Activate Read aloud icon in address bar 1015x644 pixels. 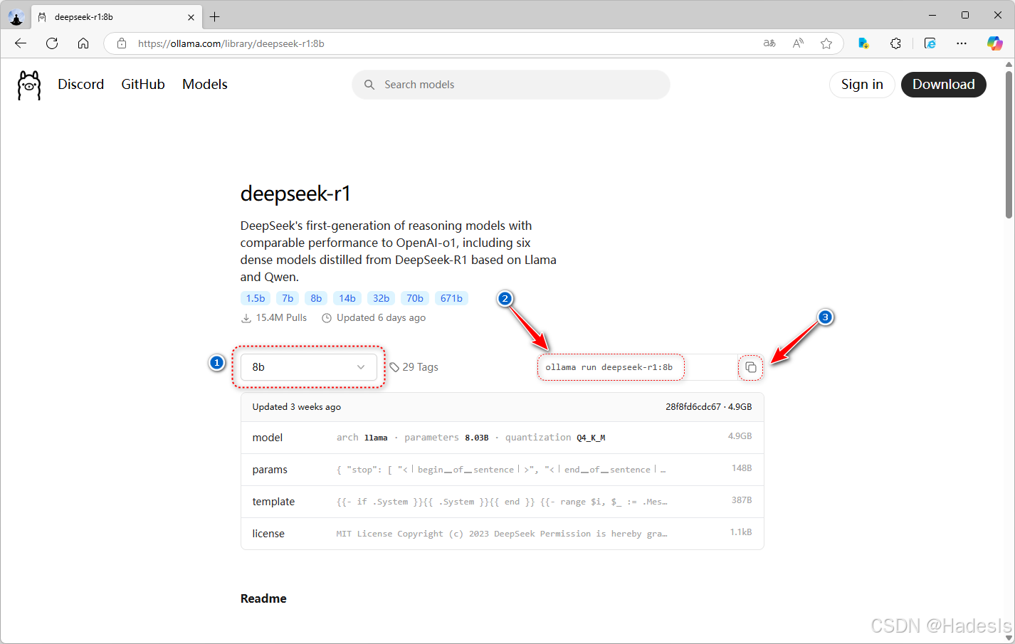point(798,43)
